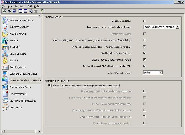The width and height of the screenshot is (185, 135).
Task: Click the Save floppy disk toolbar icon
Action: pyautogui.click(x=14, y=11)
